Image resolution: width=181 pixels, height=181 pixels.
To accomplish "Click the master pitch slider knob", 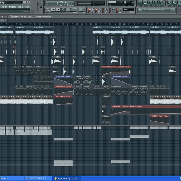I will click(41, 7).
